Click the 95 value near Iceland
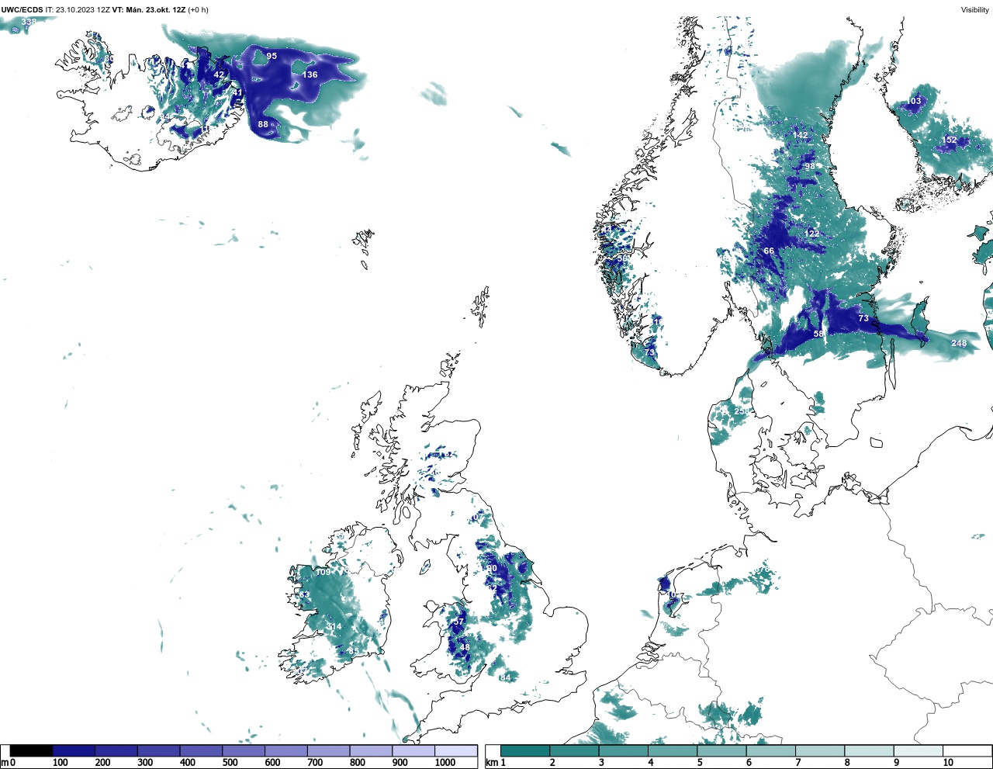This screenshot has width=993, height=769. click(272, 56)
